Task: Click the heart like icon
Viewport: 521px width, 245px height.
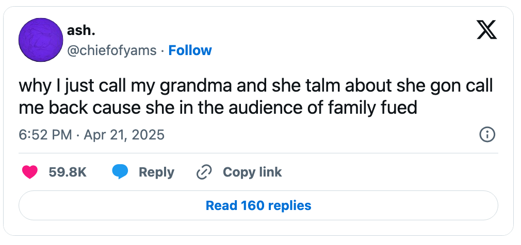Action: 30,172
